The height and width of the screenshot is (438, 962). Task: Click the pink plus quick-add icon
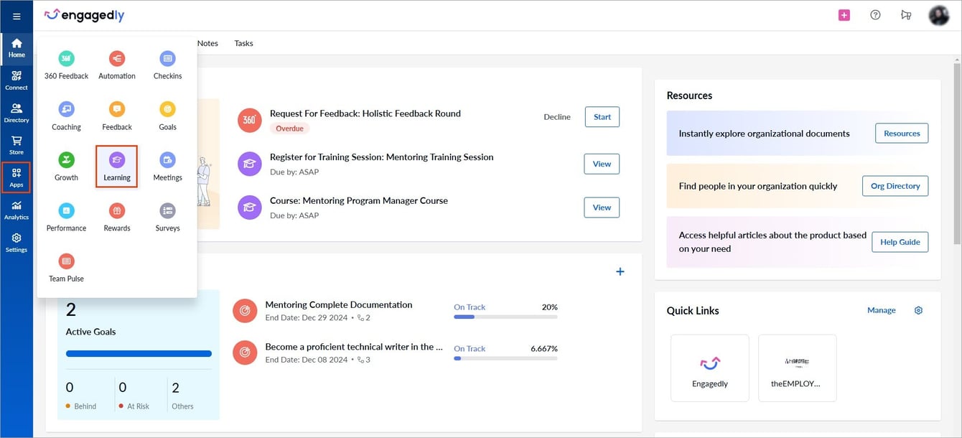click(844, 15)
